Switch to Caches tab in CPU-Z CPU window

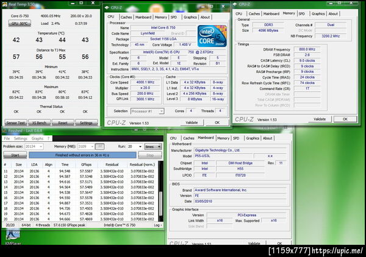pos(126,17)
